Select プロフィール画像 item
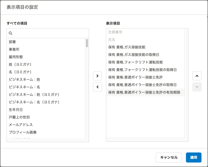Screen dimensions: 208x167 (23, 132)
